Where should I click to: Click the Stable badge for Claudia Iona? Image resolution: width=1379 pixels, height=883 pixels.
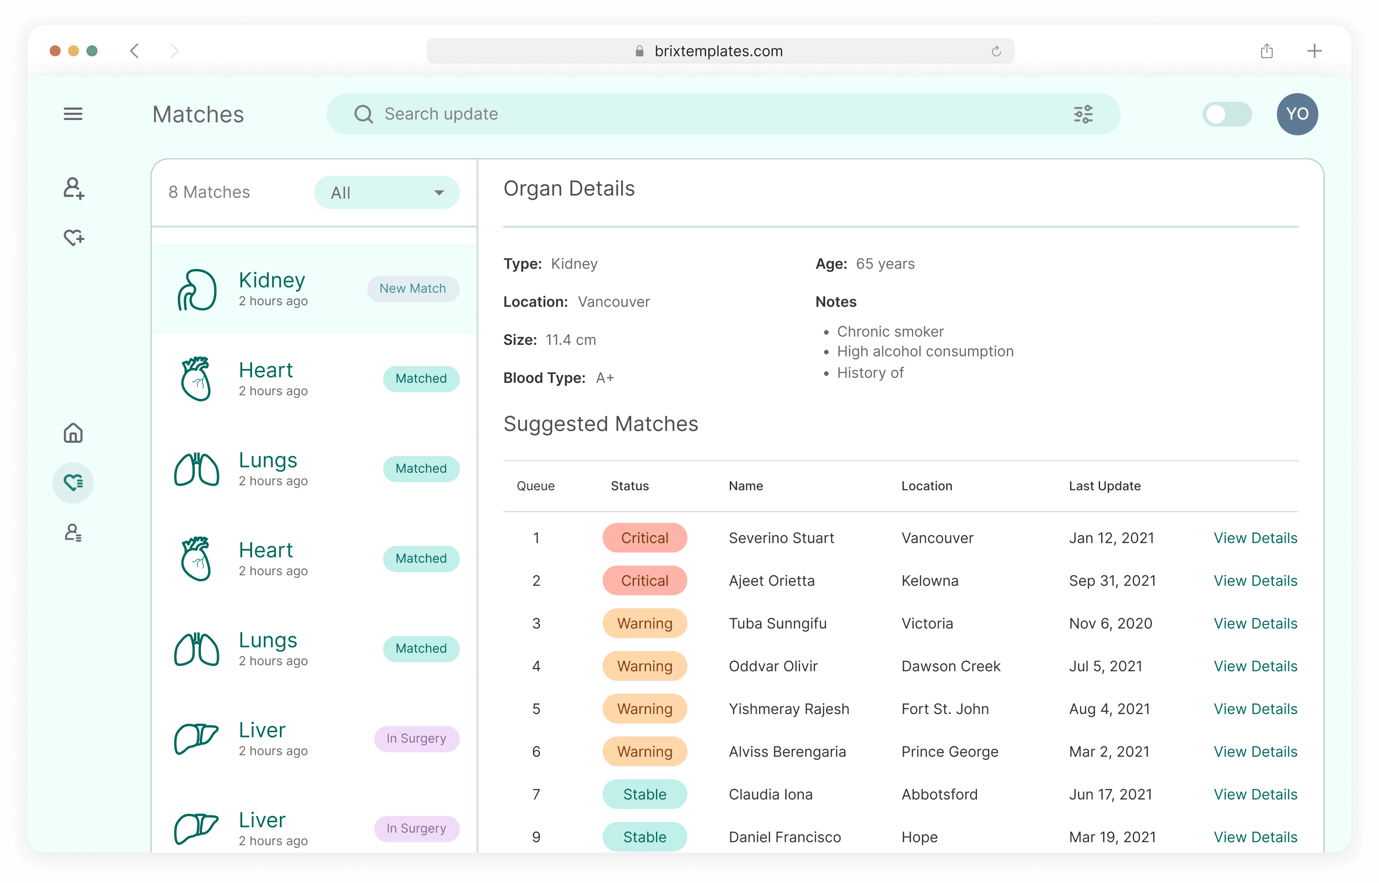tap(645, 794)
